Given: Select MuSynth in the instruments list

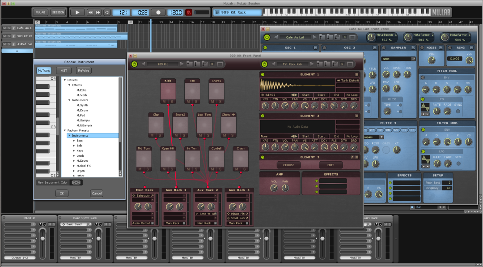Looking at the screenshot, I should click(x=82, y=105).
